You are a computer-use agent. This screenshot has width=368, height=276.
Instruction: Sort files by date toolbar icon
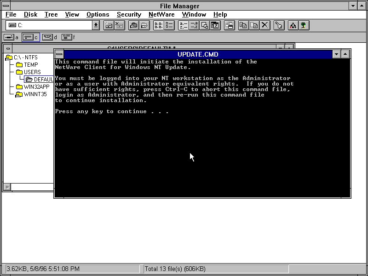pyautogui.click(x=215, y=25)
